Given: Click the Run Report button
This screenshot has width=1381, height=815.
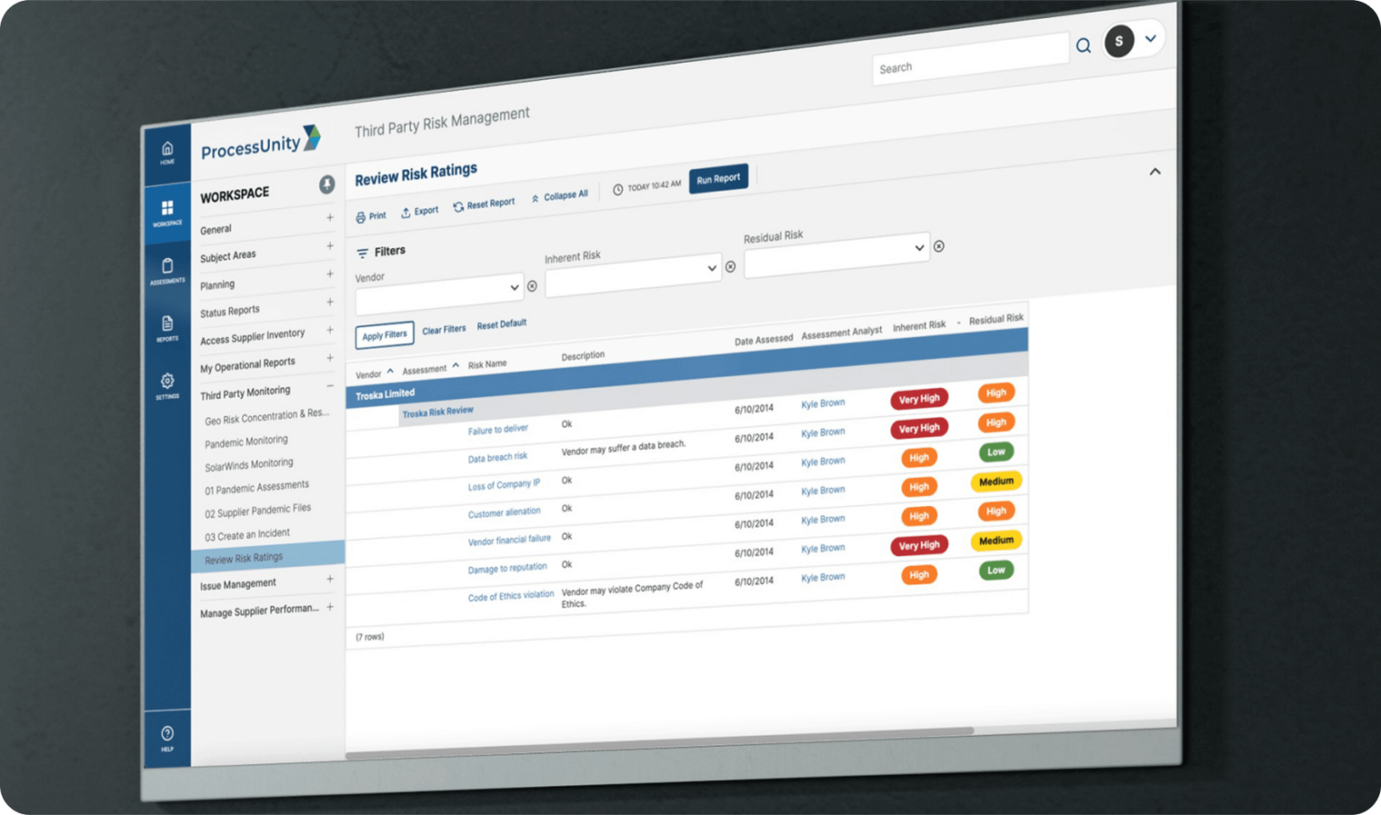Looking at the screenshot, I should click(x=718, y=178).
